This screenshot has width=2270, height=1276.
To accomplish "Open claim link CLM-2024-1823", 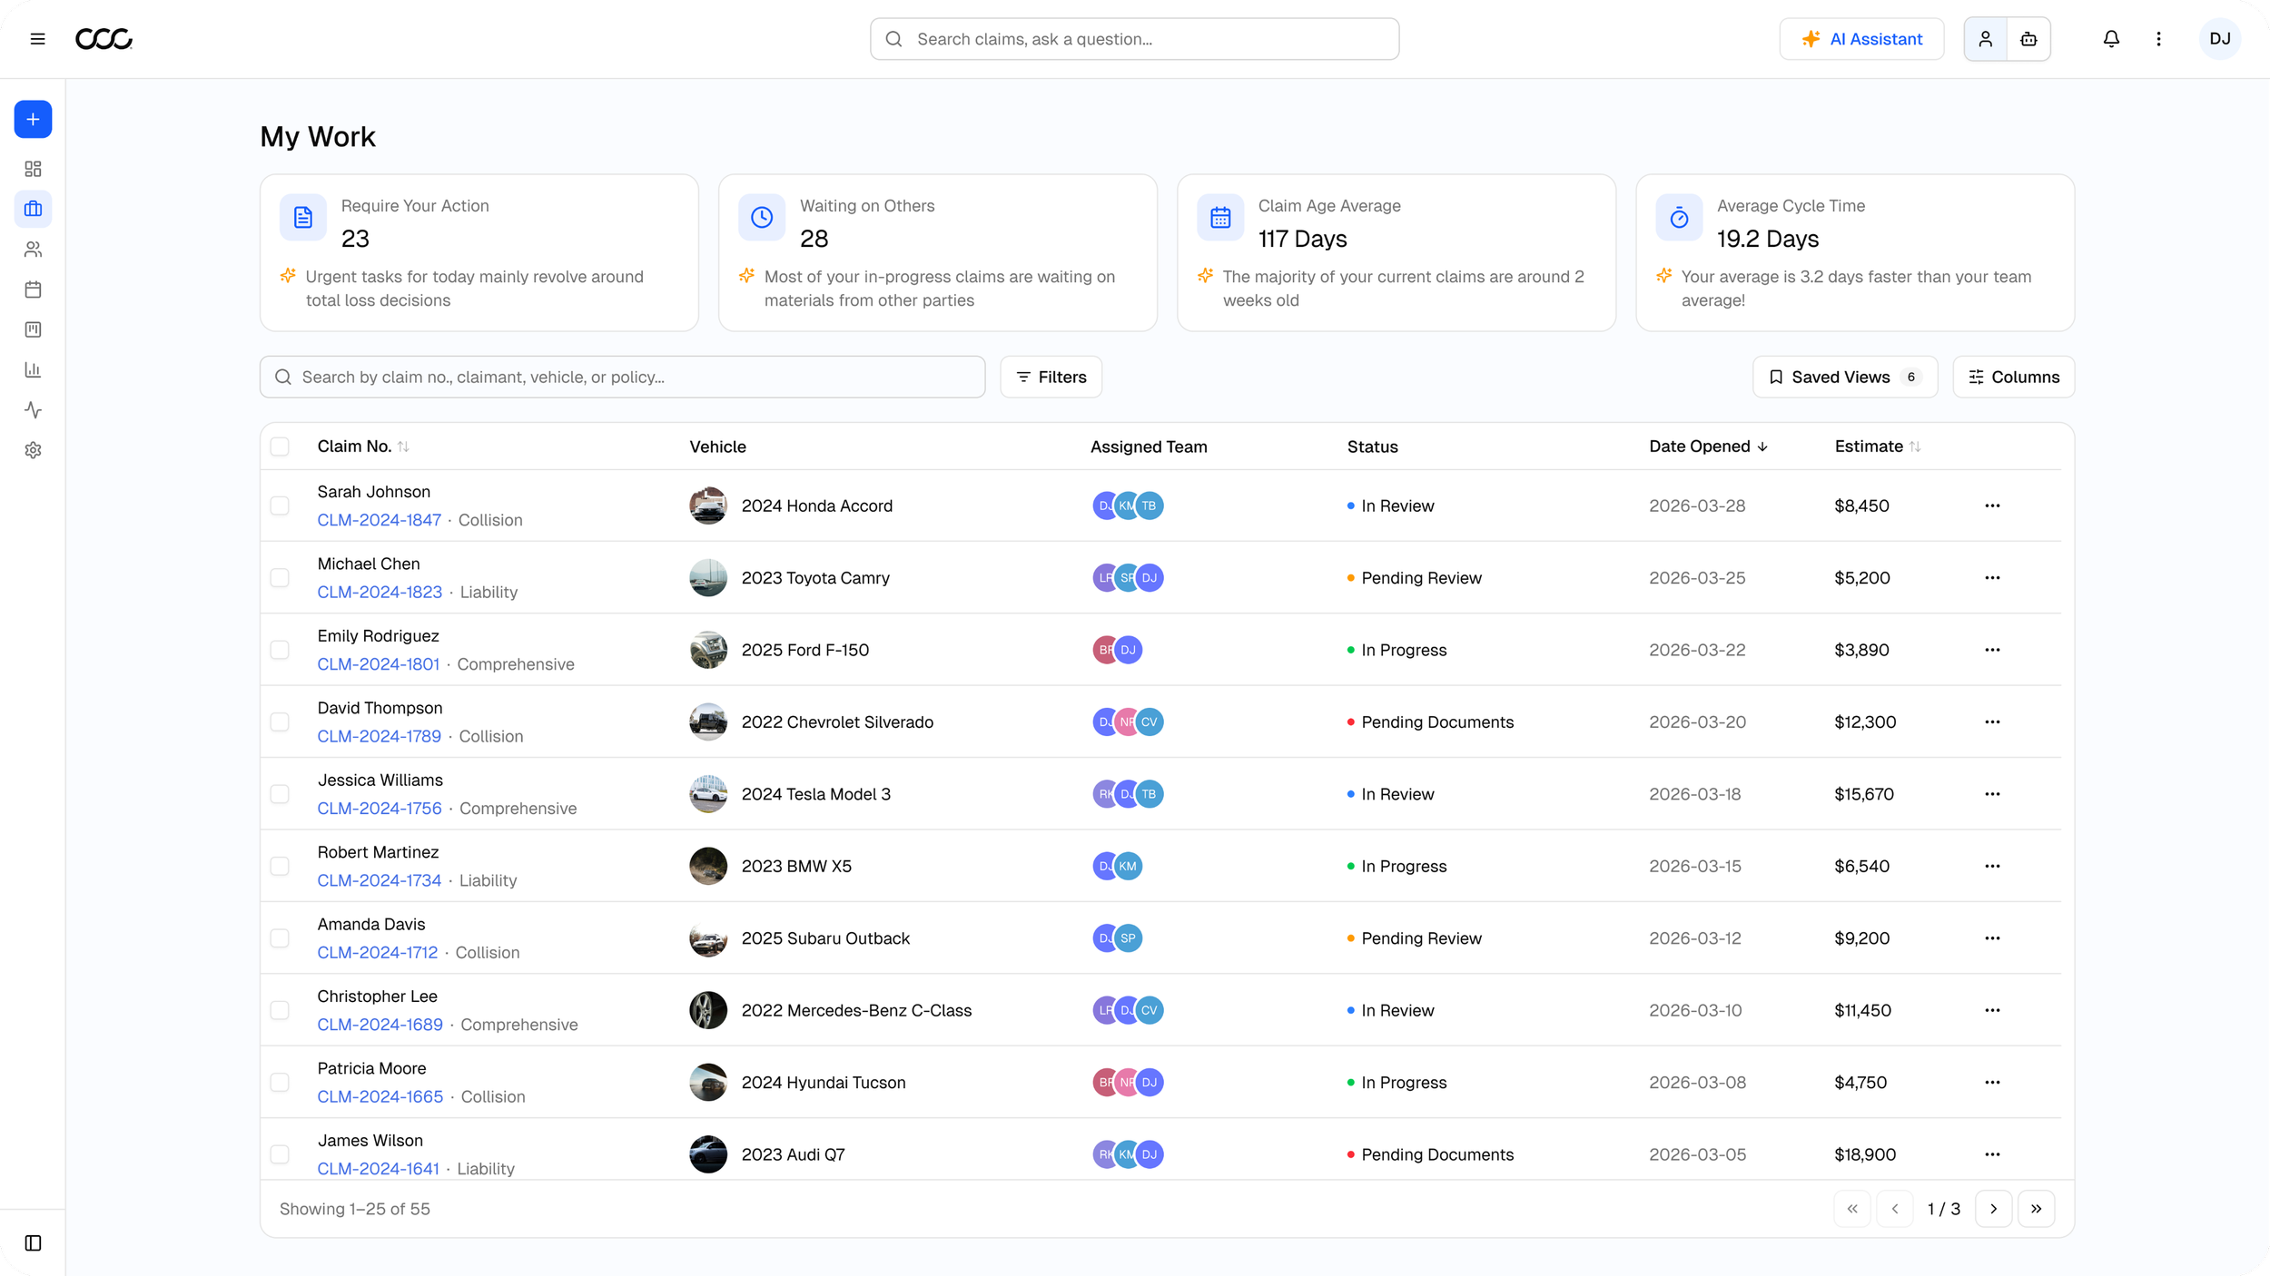I will (x=380, y=593).
